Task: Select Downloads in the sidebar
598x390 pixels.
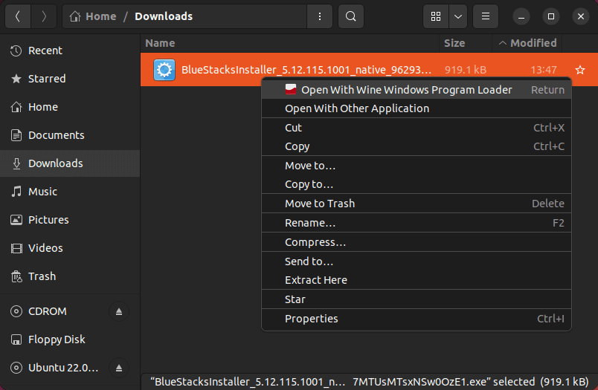Action: (70, 163)
